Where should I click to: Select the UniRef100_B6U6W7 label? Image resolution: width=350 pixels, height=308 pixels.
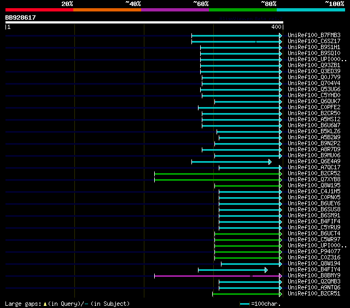(314, 126)
